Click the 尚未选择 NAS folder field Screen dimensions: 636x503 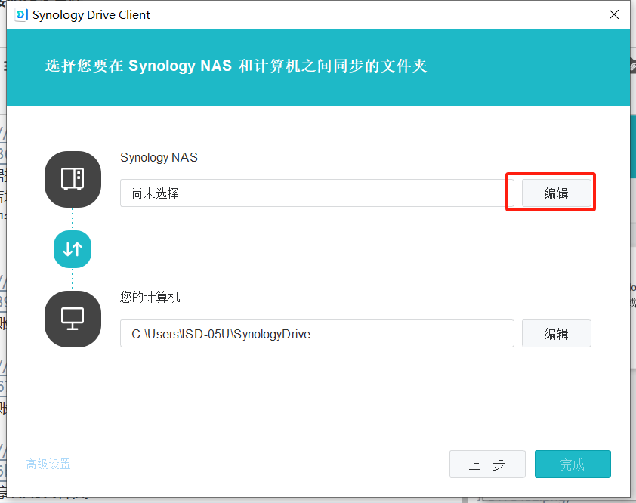tap(316, 193)
